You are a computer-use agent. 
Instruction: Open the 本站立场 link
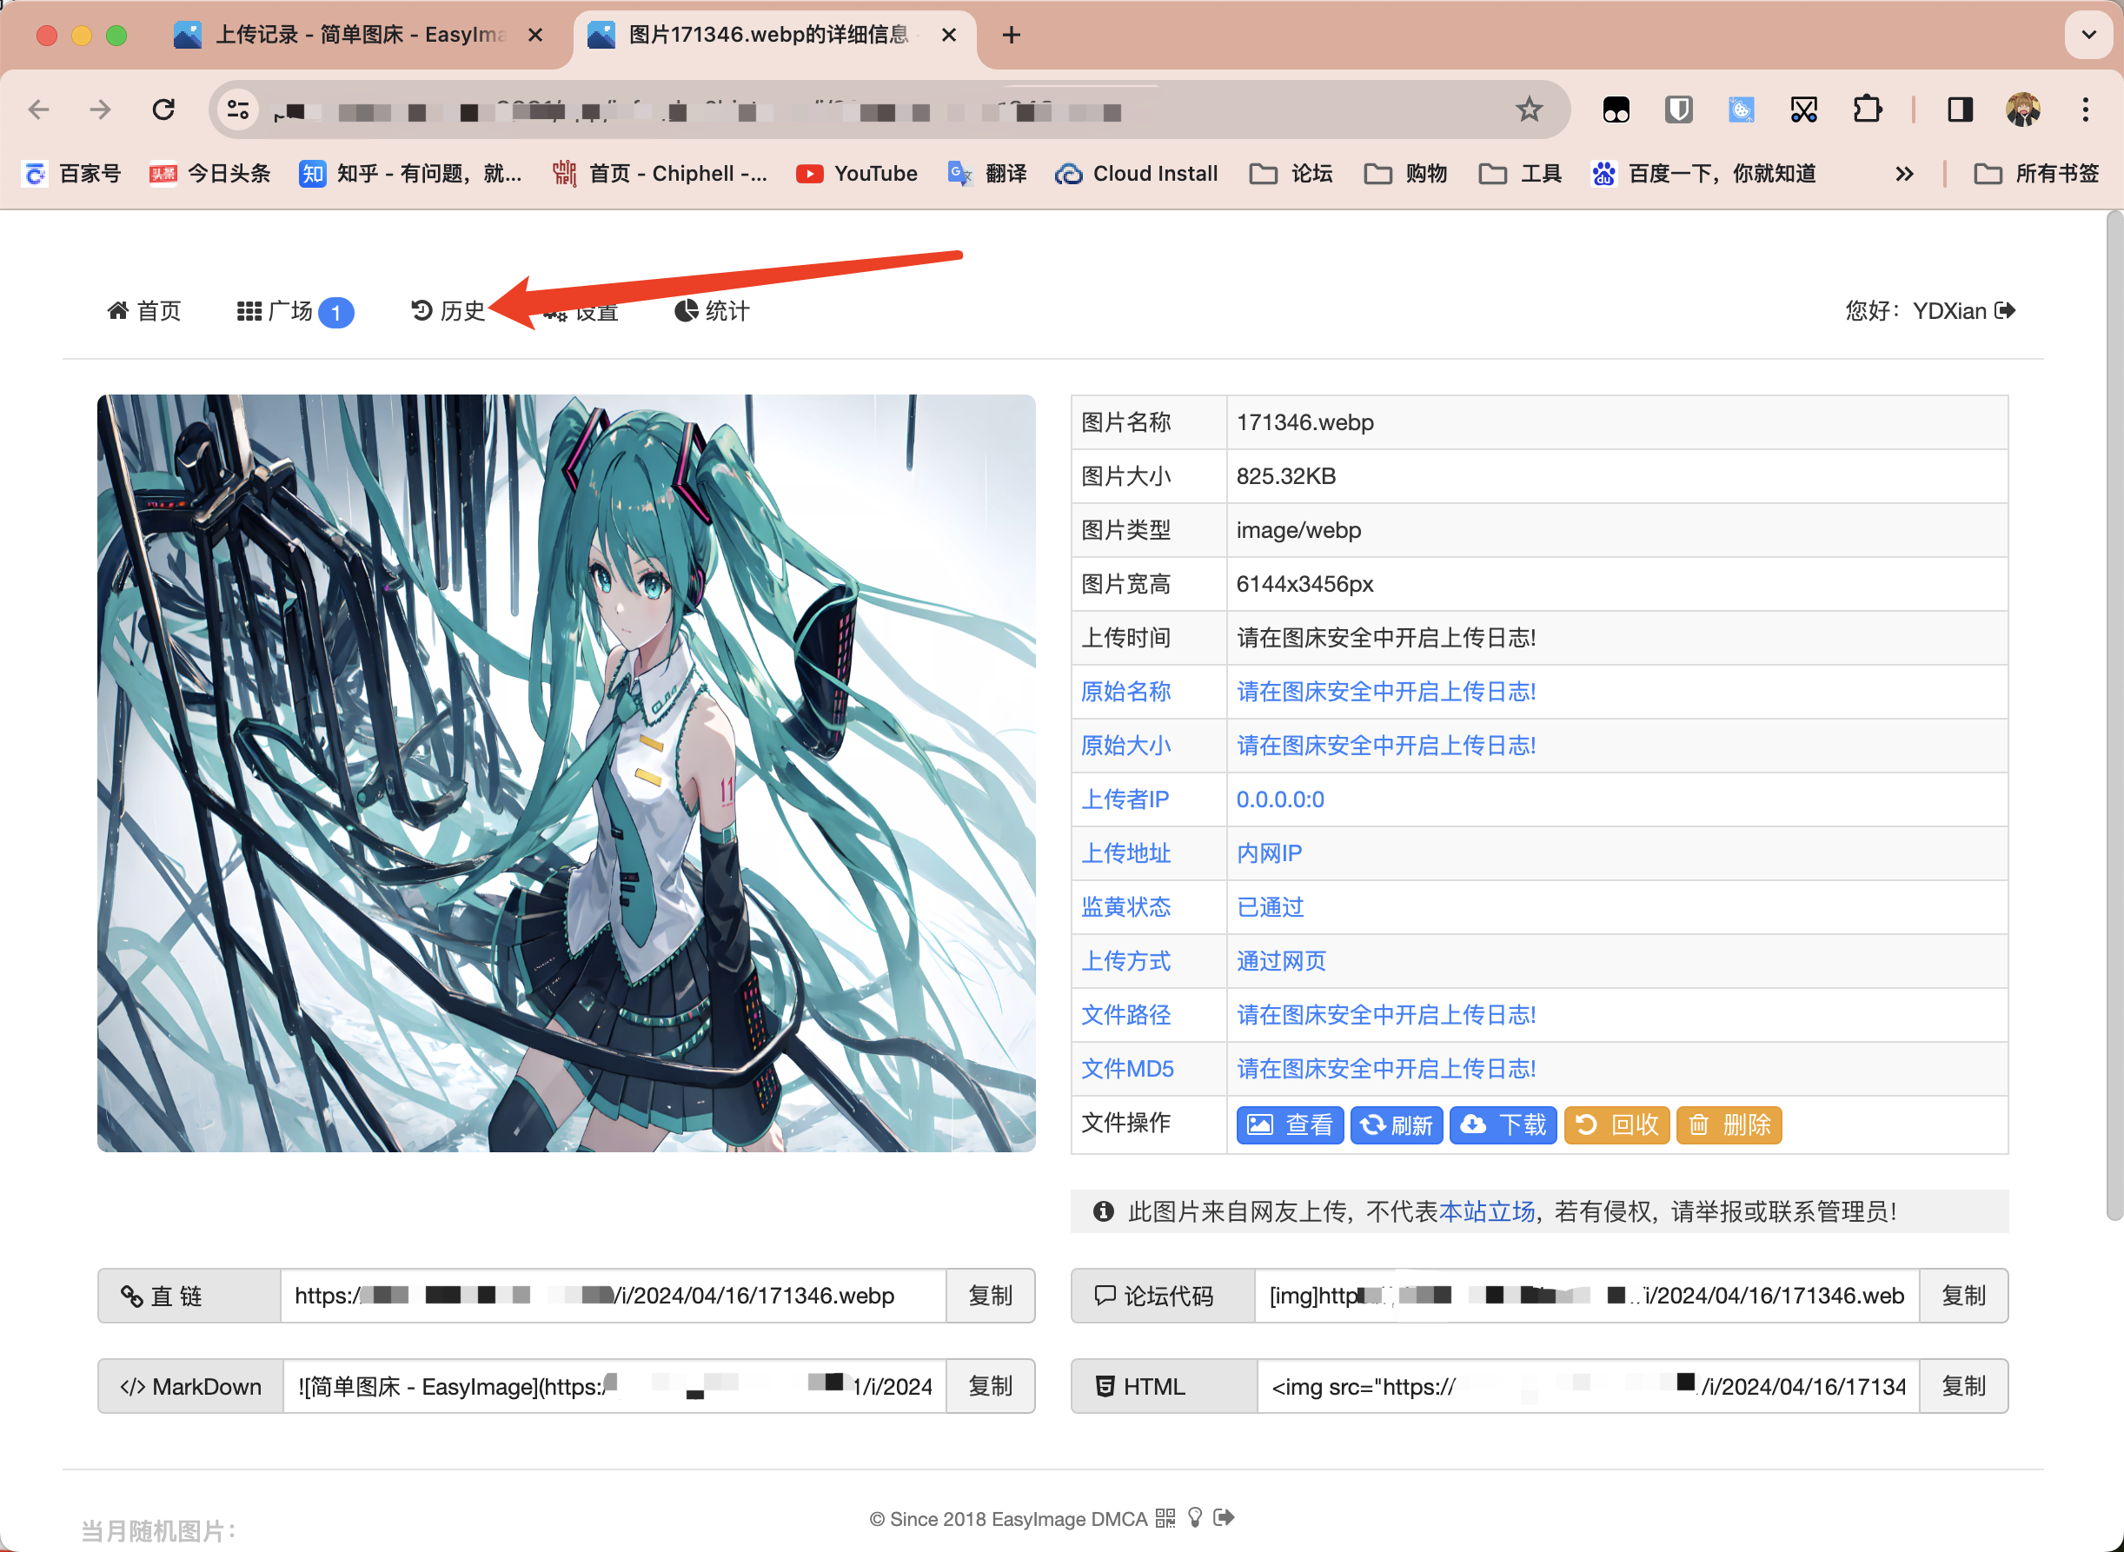[1486, 1212]
